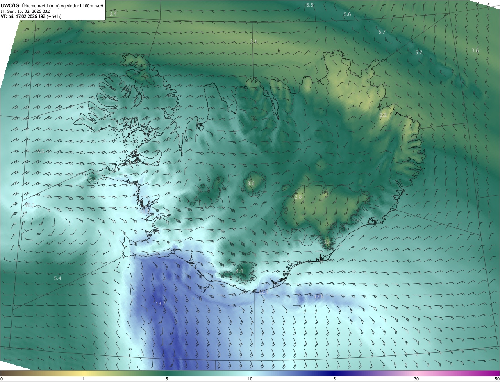The width and height of the screenshot is (500, 382).
Task: Click the 5.6 value on the map
Action: point(347,14)
